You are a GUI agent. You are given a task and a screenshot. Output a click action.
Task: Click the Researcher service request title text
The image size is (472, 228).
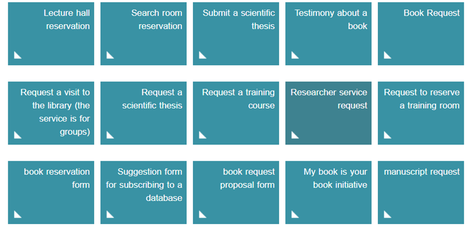[329, 99]
